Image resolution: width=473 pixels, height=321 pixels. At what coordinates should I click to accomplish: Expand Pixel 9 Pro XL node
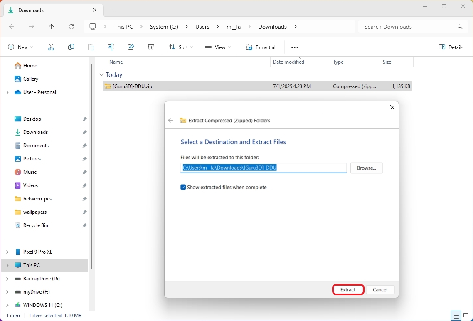tap(7, 252)
